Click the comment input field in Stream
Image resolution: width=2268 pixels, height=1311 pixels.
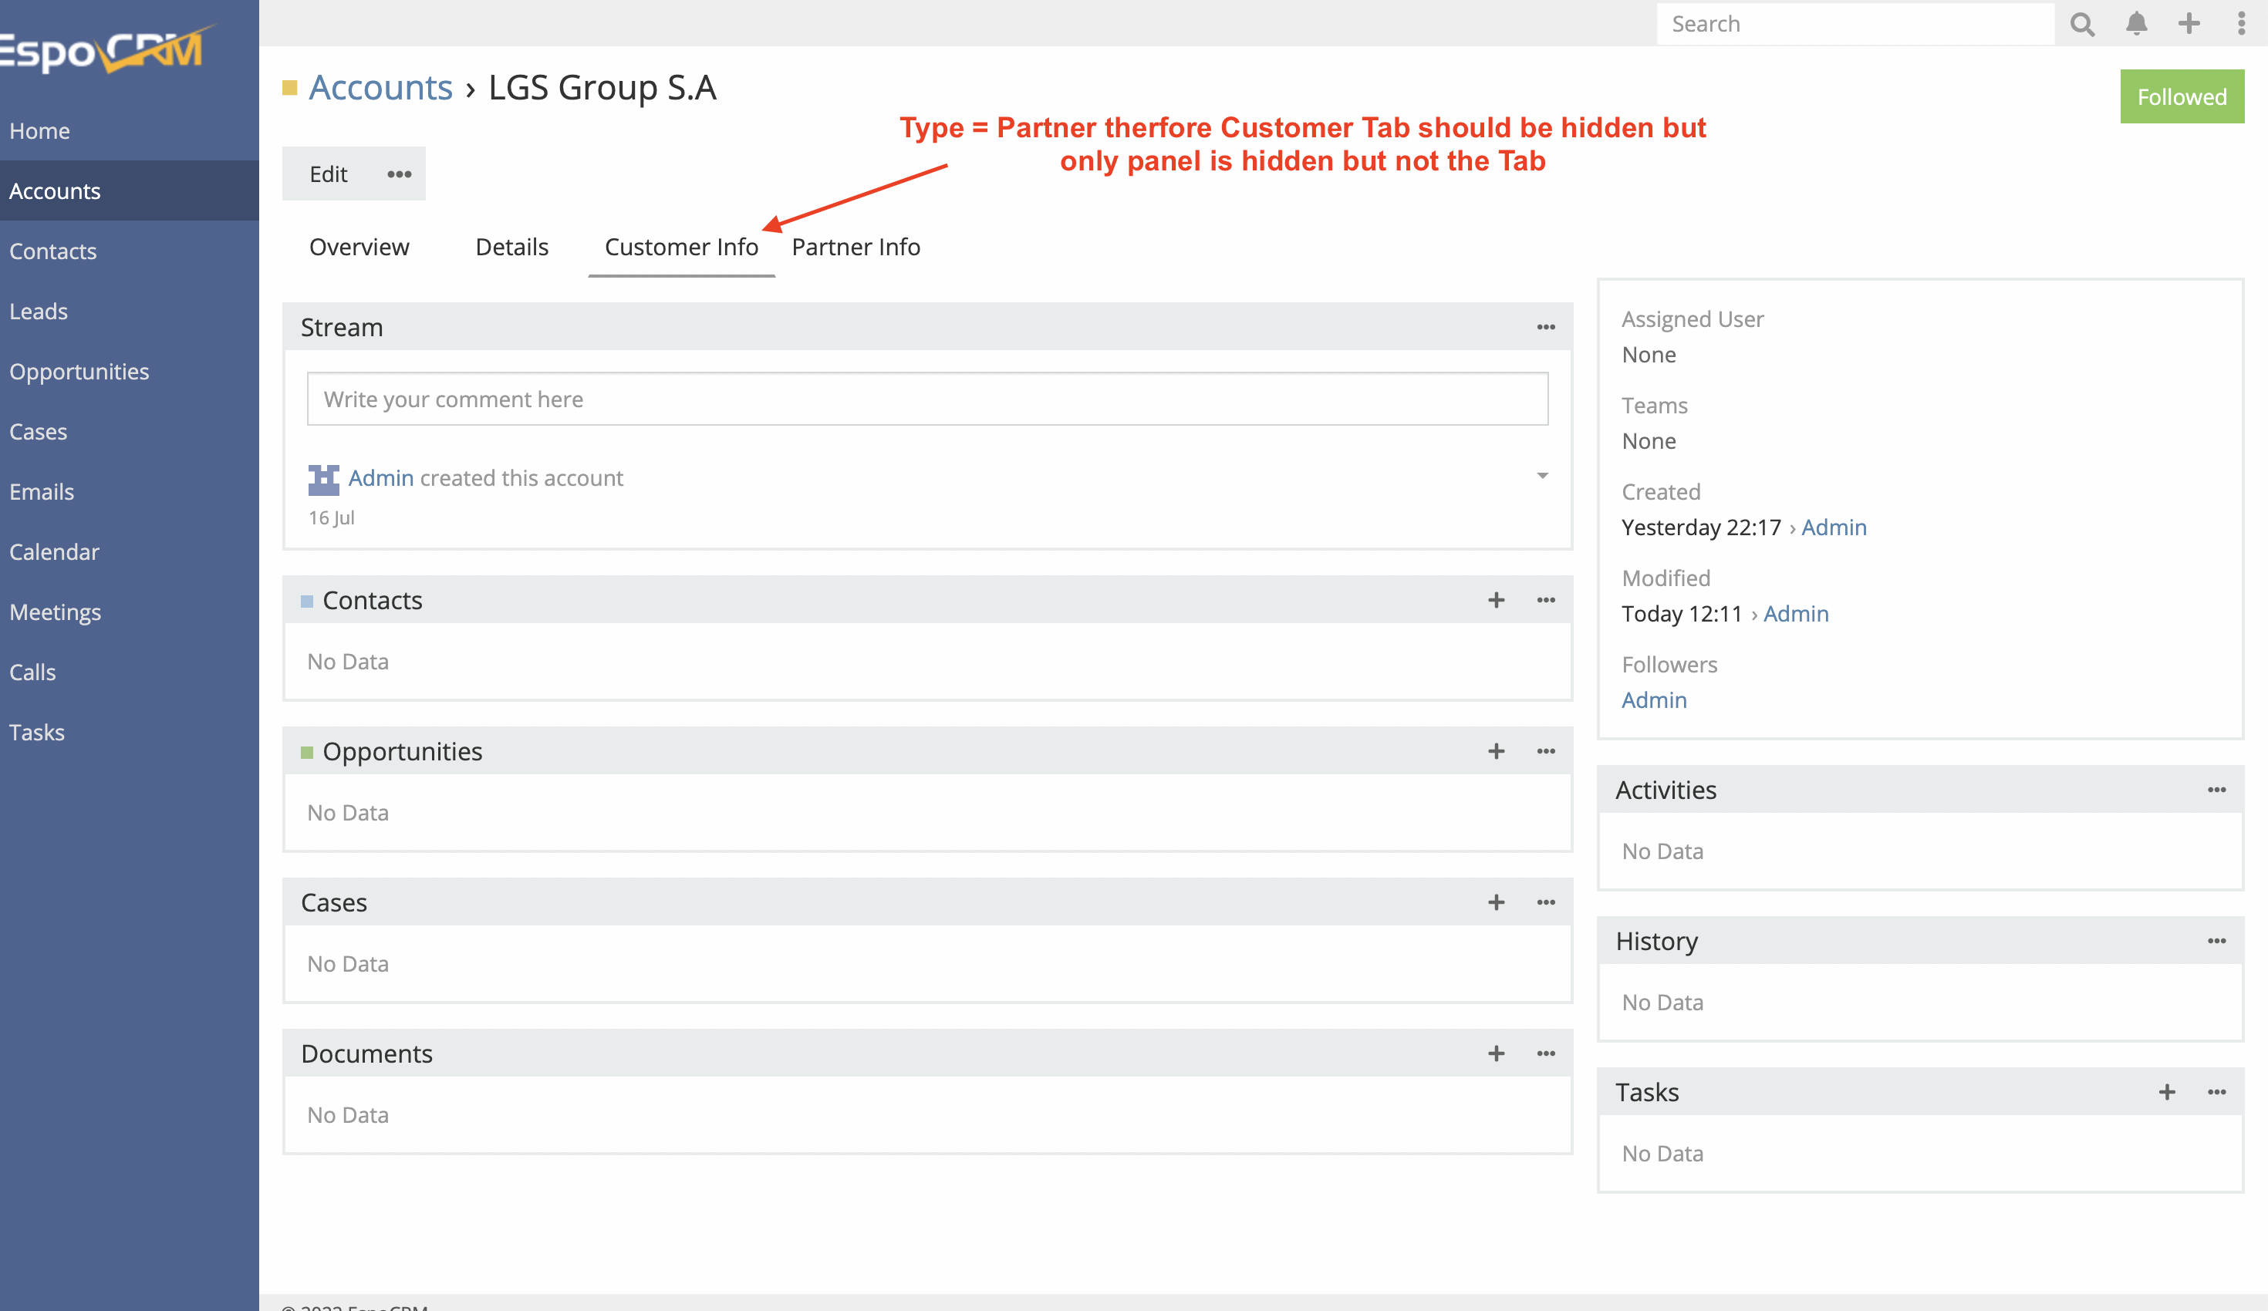click(926, 399)
